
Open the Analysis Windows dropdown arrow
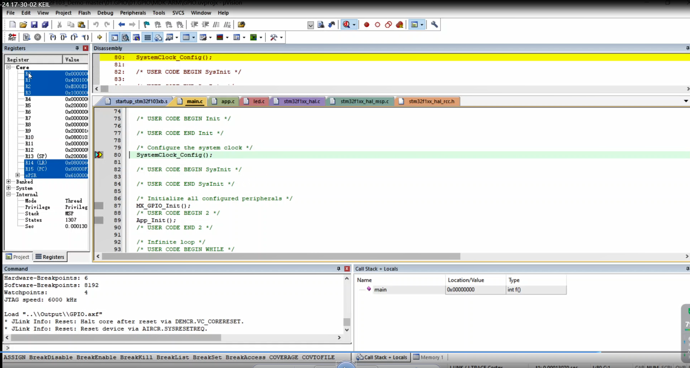228,37
